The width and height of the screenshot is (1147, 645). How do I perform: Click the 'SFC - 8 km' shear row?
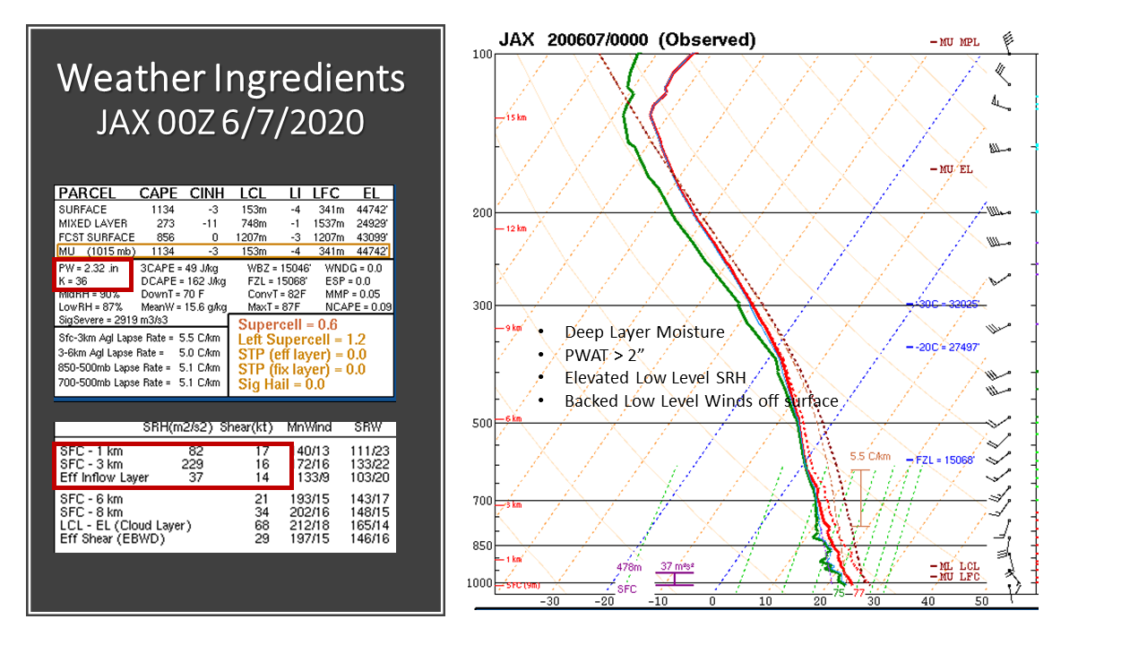pyautogui.click(x=224, y=512)
